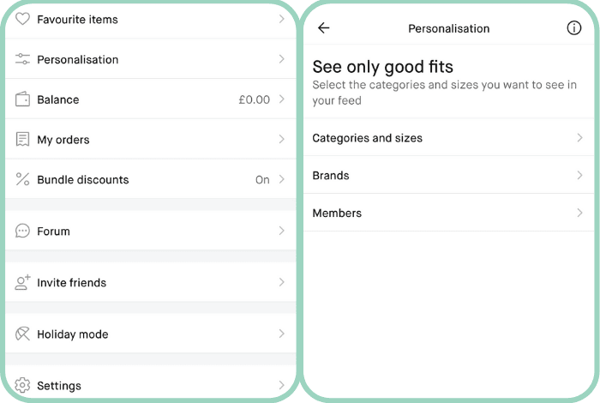Image resolution: width=600 pixels, height=403 pixels.
Task: Click the add-person Invite friends icon
Action: 23,282
